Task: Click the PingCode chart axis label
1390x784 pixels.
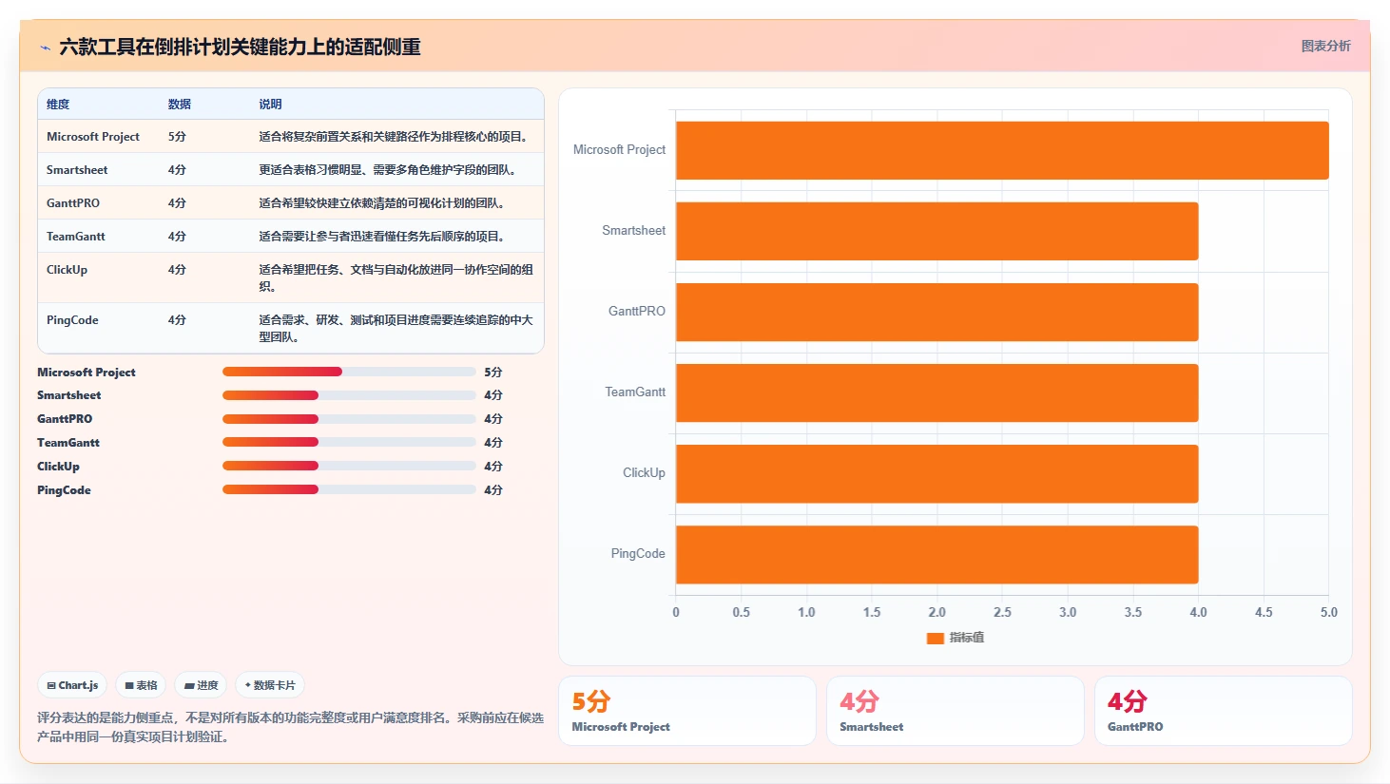Action: click(x=638, y=554)
